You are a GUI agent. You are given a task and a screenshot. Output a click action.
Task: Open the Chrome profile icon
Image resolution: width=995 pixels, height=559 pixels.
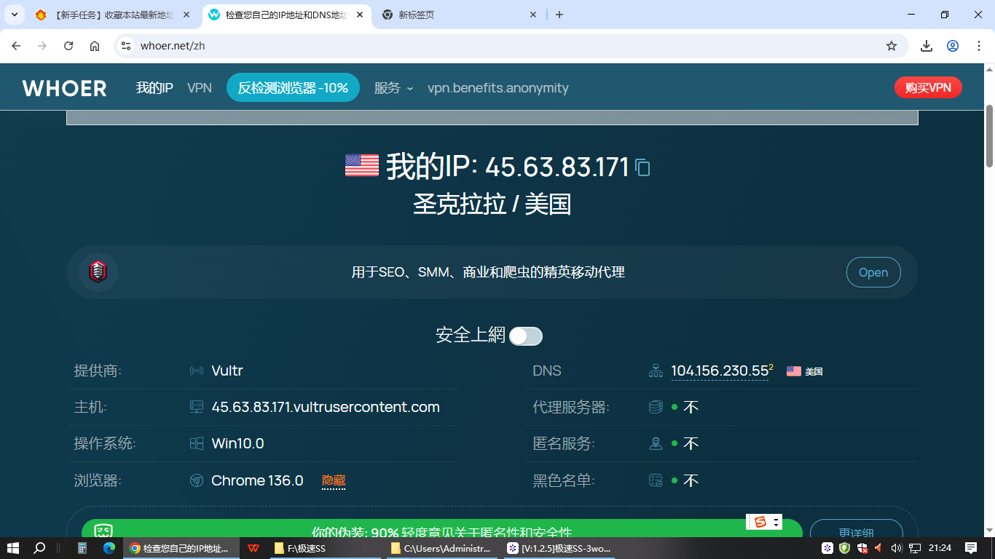(953, 46)
